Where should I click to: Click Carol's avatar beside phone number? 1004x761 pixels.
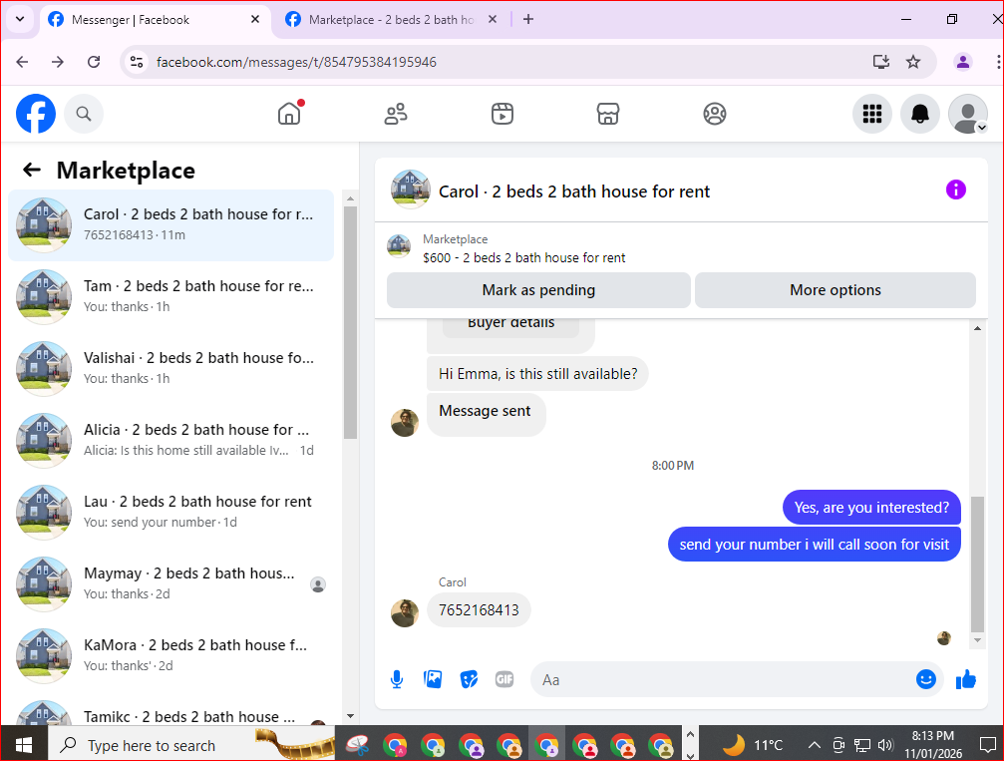coord(405,613)
